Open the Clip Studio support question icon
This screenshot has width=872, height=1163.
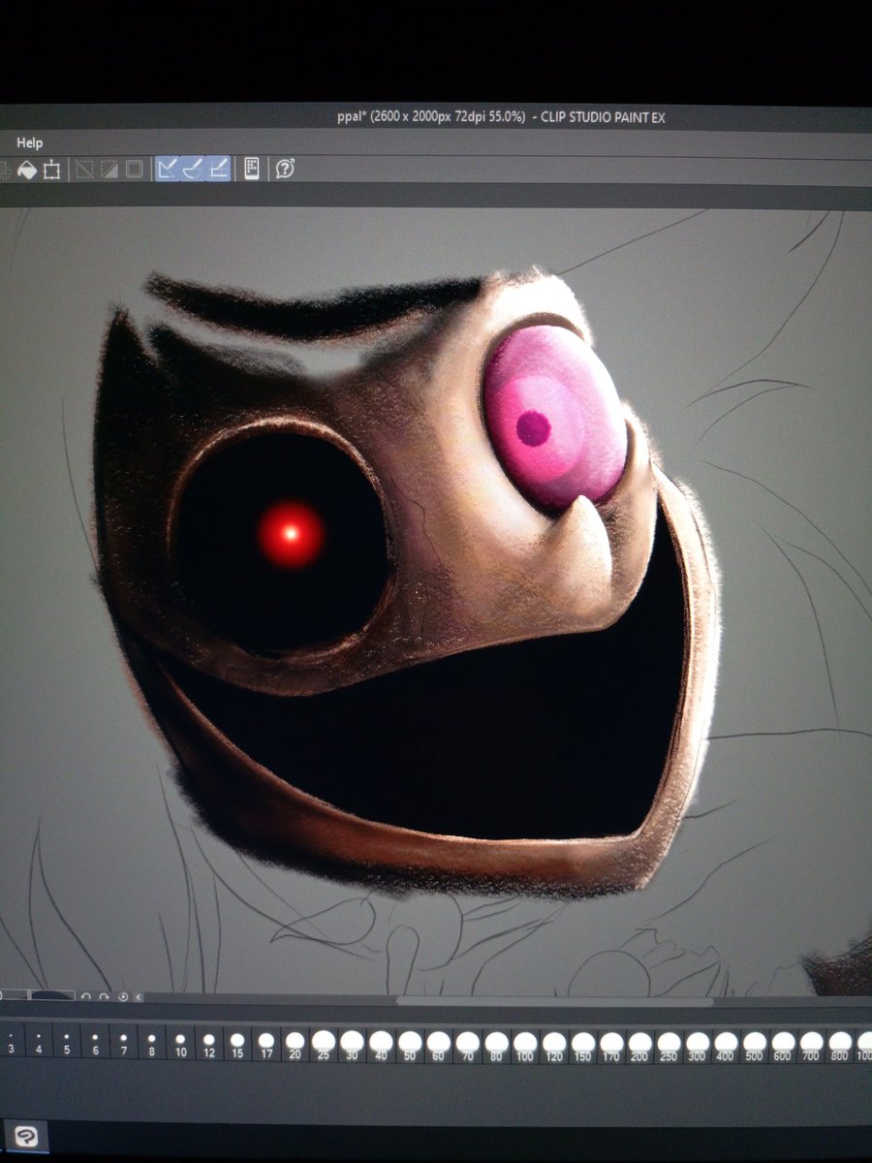coord(285,169)
